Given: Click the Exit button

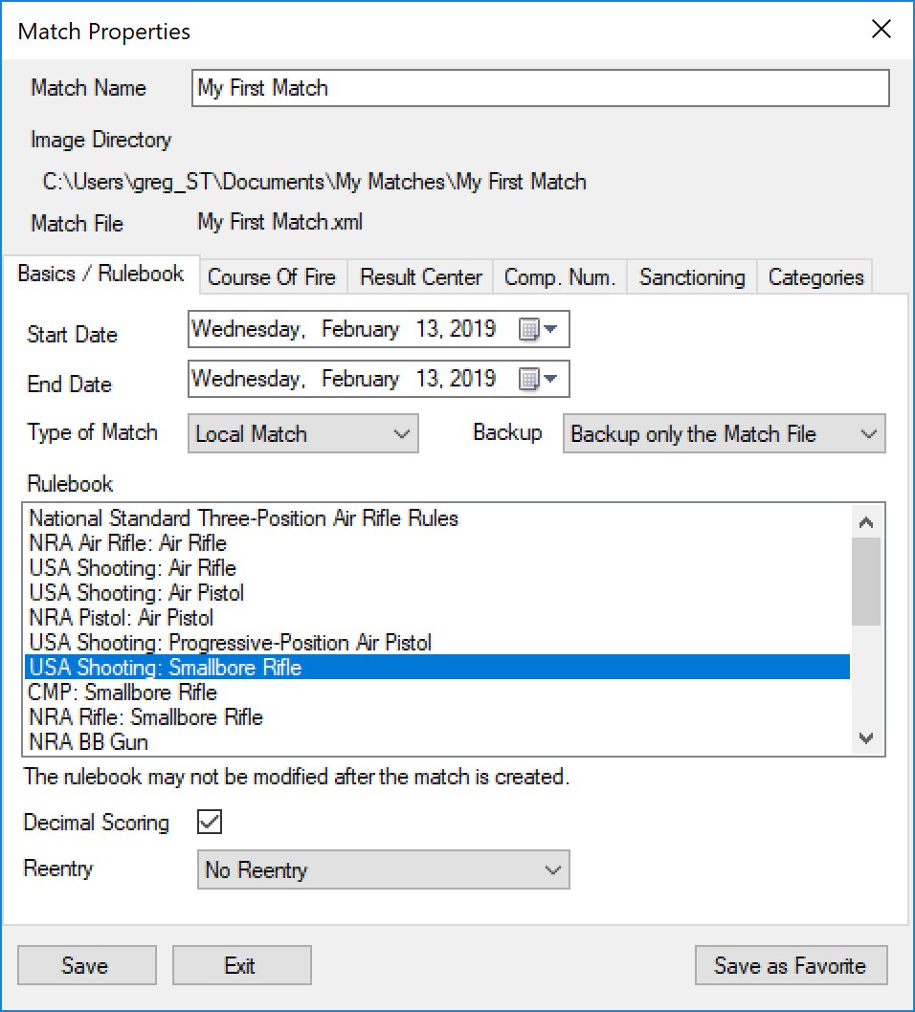Looking at the screenshot, I should pos(240,966).
